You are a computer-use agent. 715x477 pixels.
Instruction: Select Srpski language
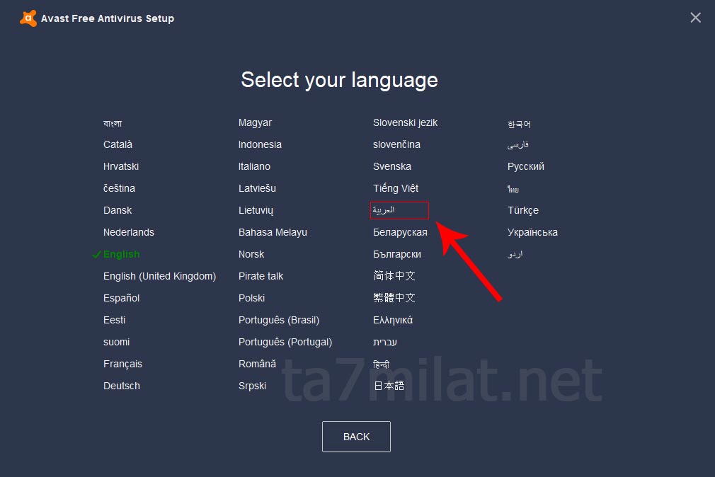(x=252, y=385)
